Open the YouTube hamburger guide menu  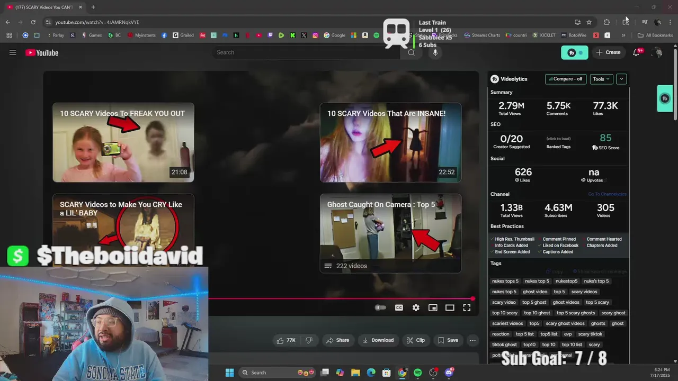[13, 52]
